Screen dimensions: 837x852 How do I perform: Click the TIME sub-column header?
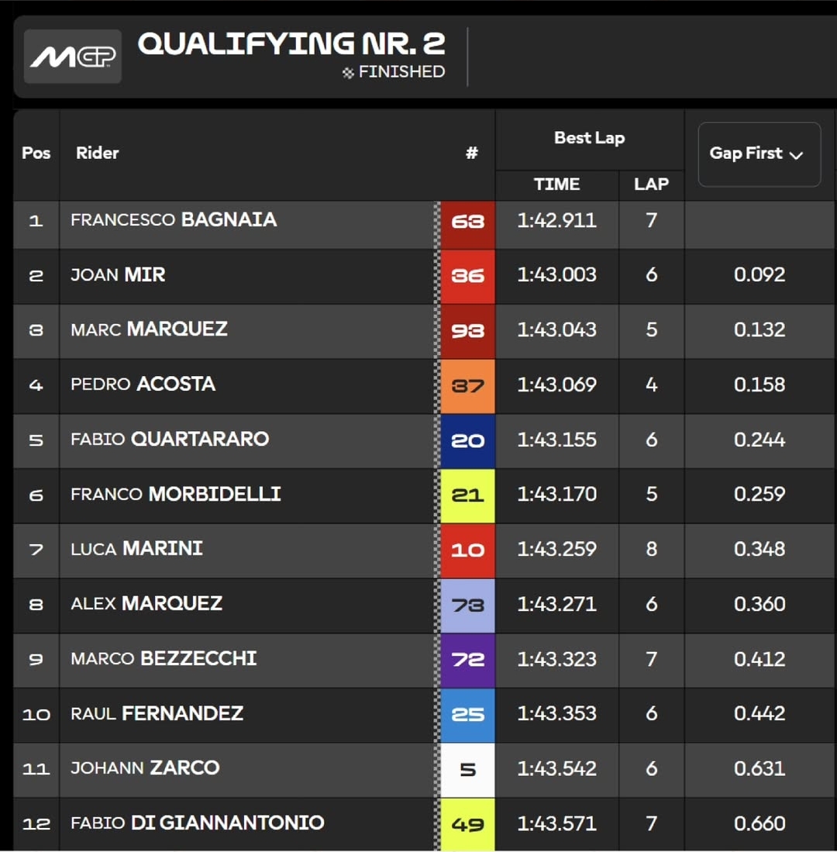(x=556, y=184)
